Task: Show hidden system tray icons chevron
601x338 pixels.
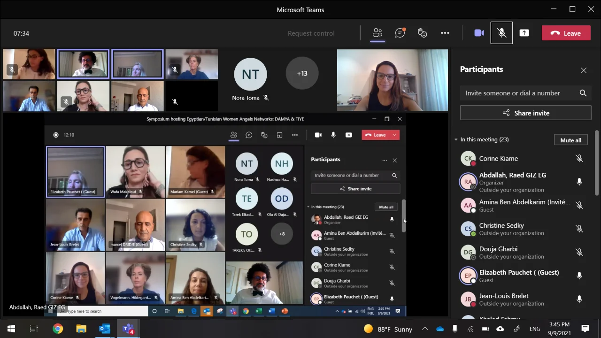Action: 425,329
